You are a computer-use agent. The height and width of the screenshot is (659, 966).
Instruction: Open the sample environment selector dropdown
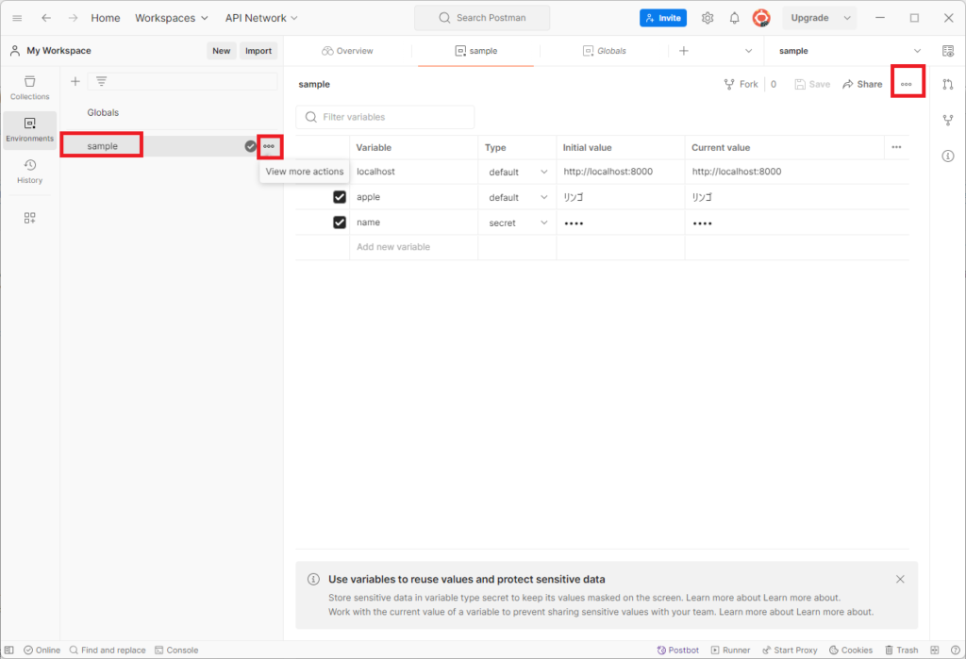pyautogui.click(x=851, y=51)
